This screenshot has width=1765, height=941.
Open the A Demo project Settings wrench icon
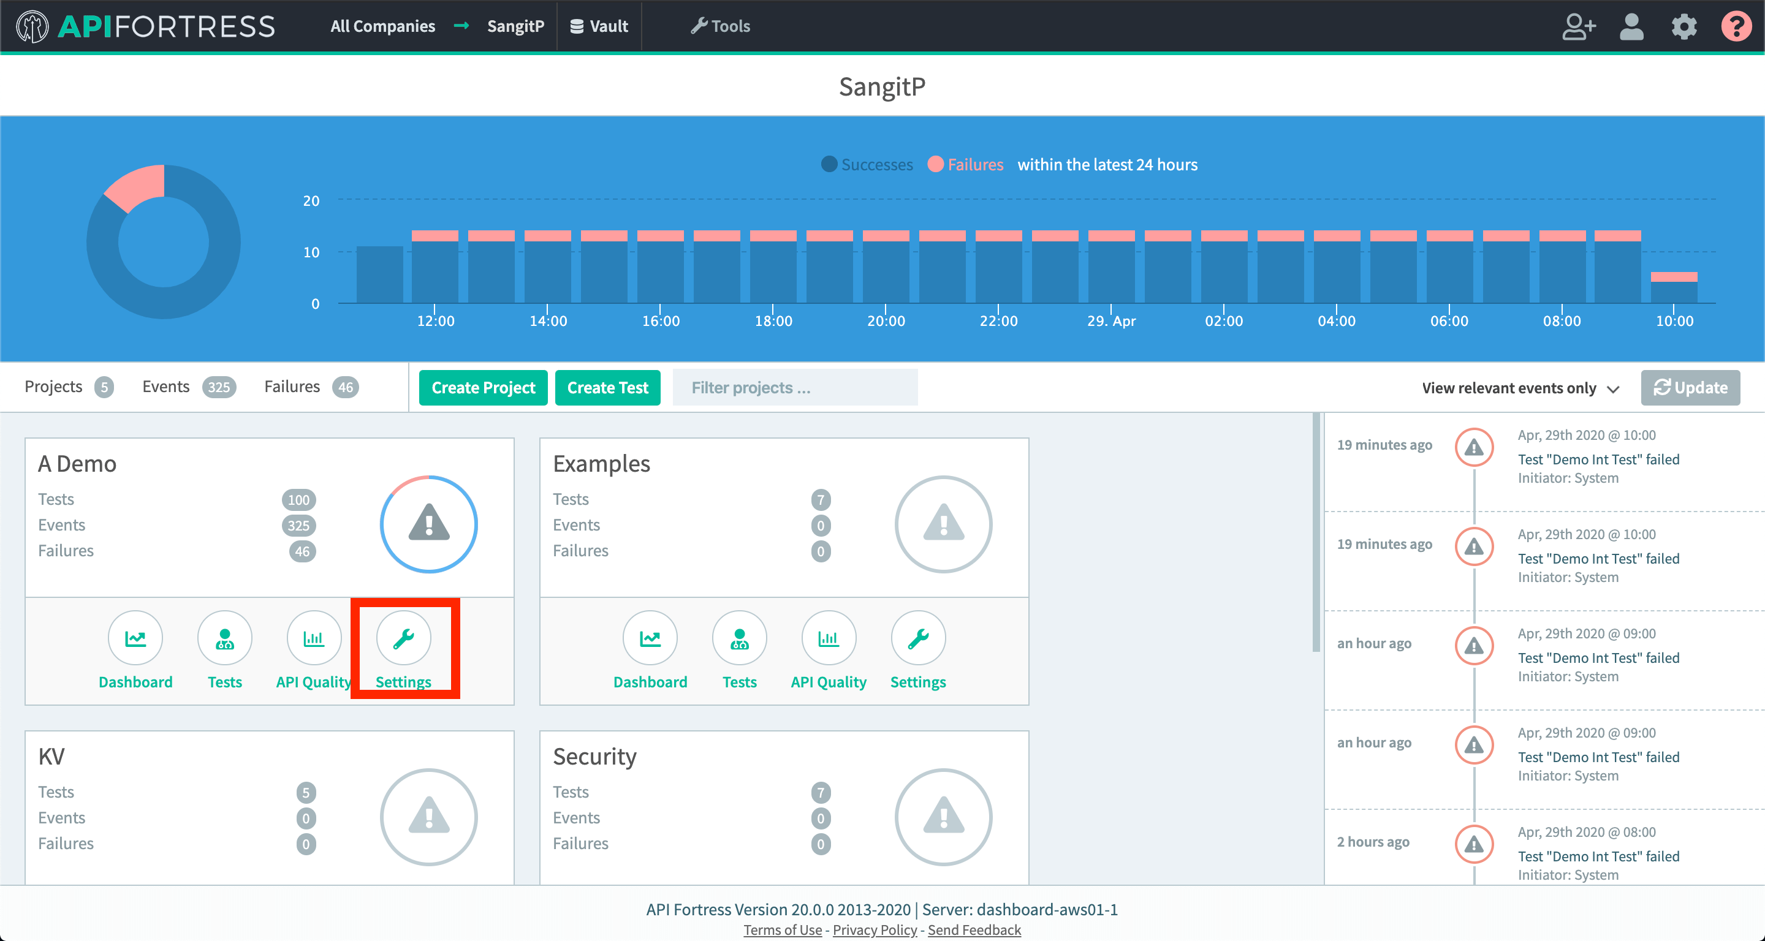[x=404, y=638]
